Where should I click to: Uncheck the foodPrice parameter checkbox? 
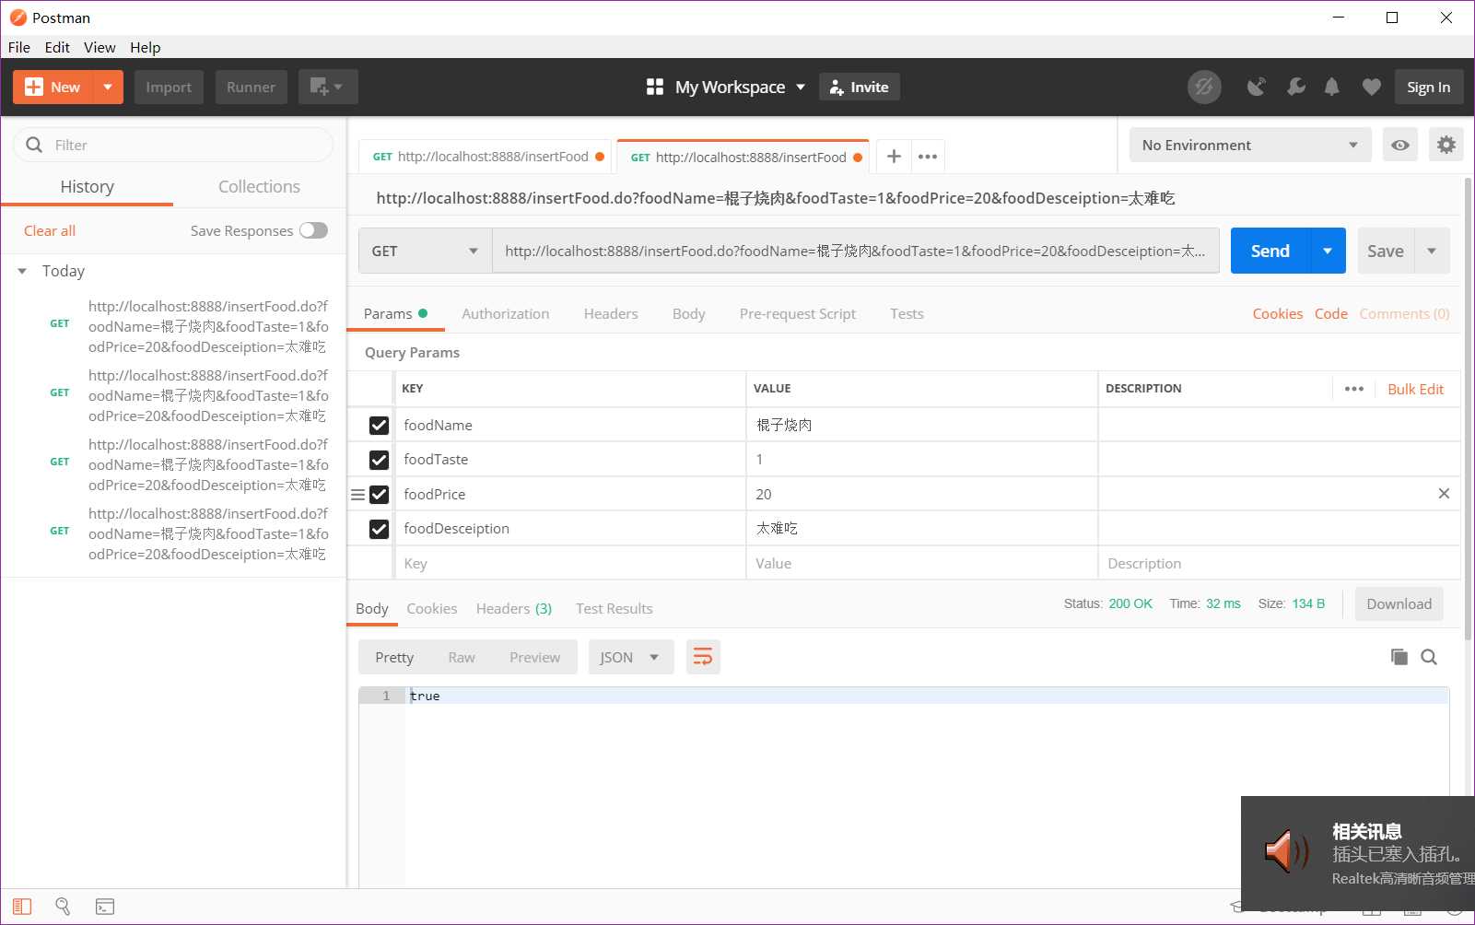(x=379, y=495)
